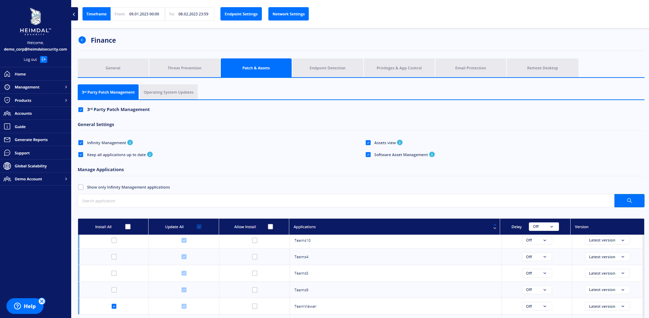Open the Help bubble

(25, 306)
